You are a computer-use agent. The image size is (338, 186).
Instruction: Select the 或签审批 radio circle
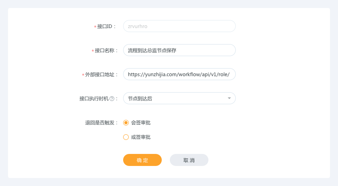pyautogui.click(x=126, y=137)
